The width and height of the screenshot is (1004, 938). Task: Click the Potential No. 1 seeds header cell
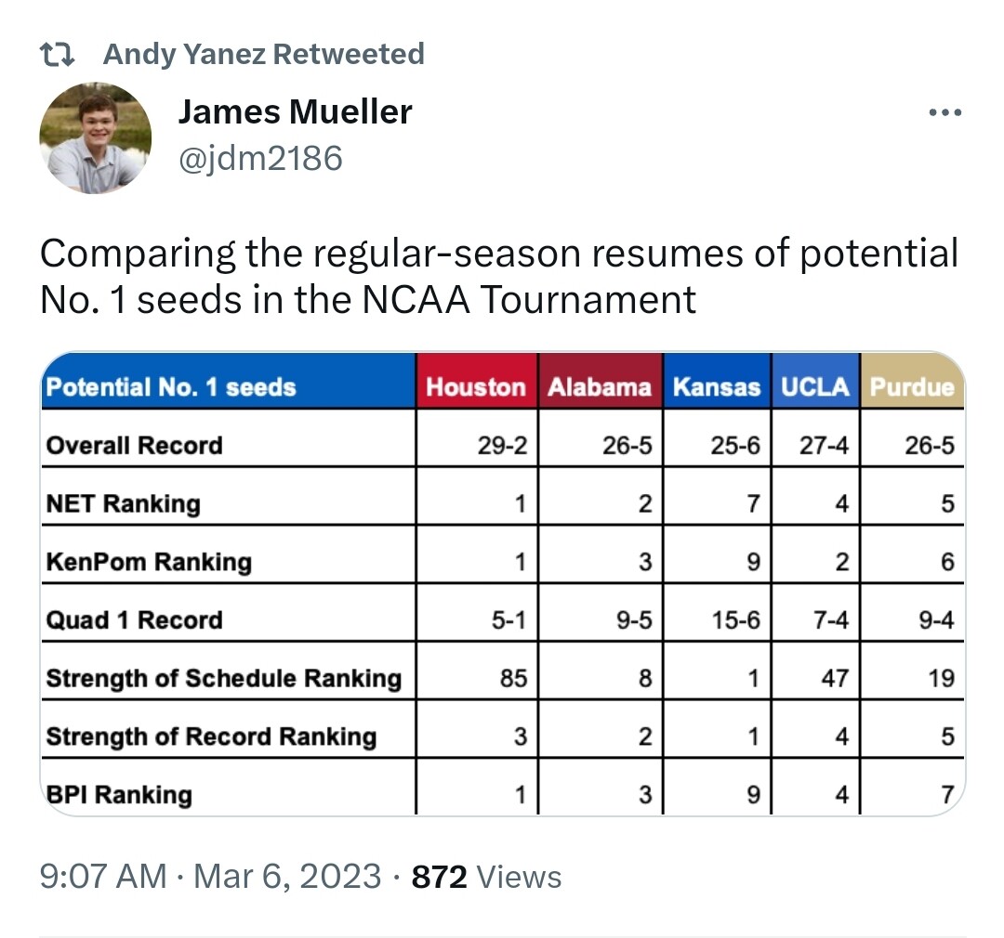pos(171,387)
